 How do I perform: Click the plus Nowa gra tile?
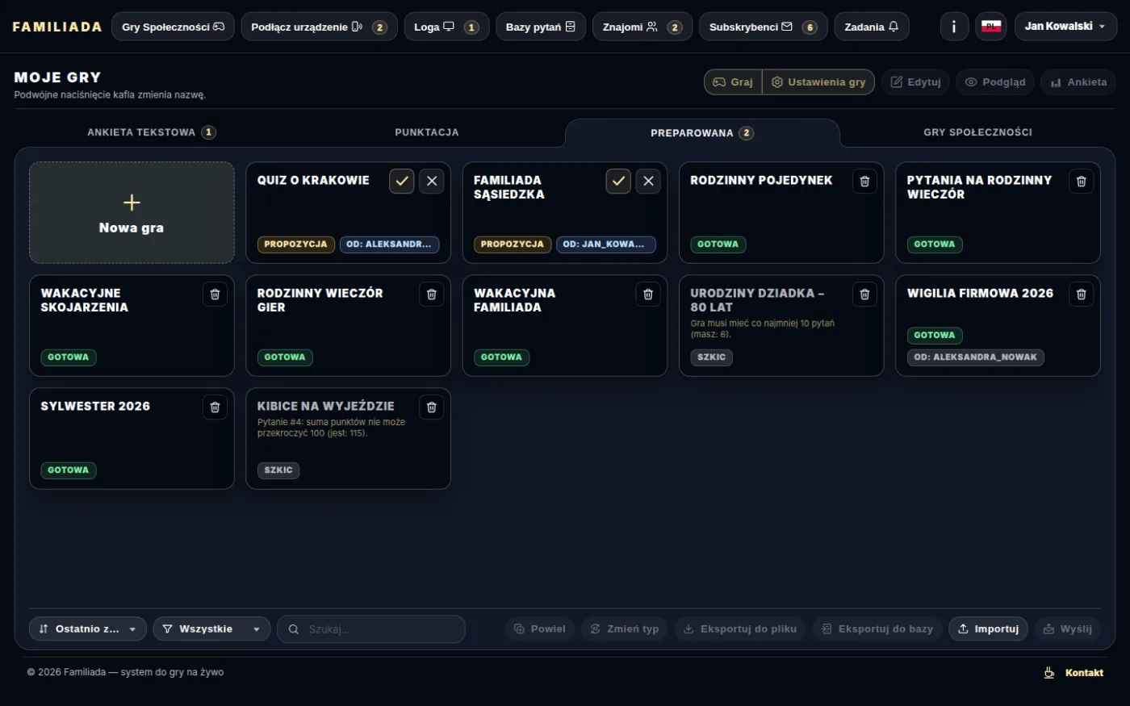point(132,213)
